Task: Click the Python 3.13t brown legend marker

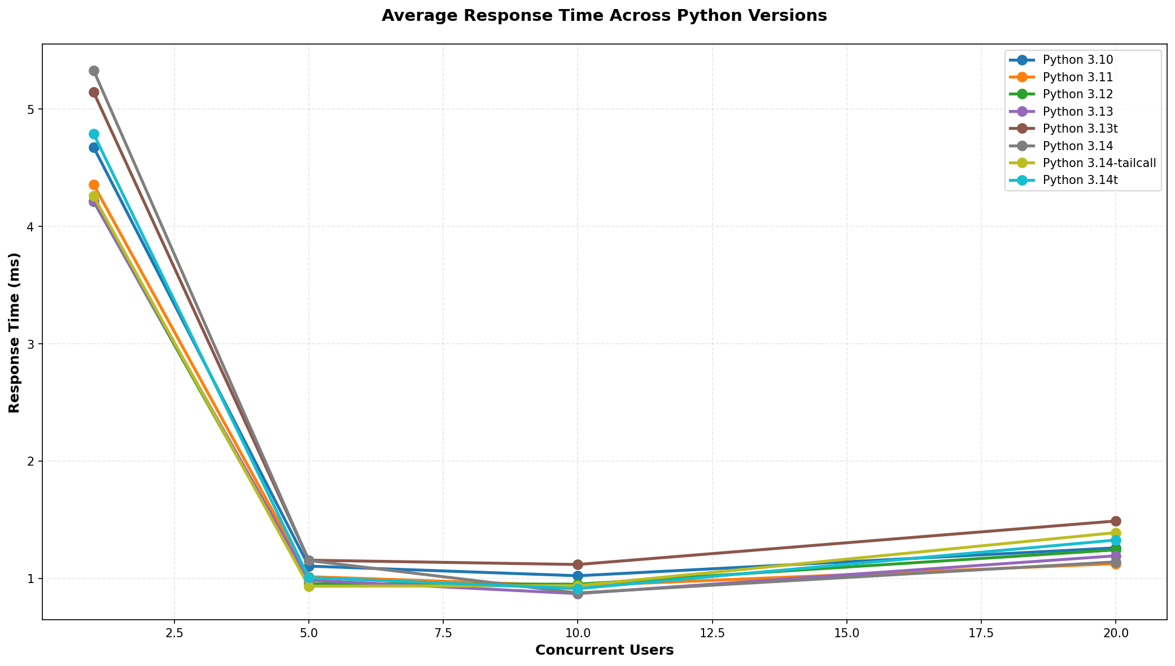Action: pos(1023,129)
